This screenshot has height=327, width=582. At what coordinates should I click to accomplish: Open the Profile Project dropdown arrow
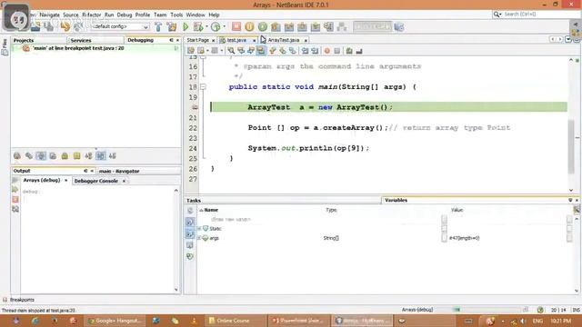pos(224,26)
